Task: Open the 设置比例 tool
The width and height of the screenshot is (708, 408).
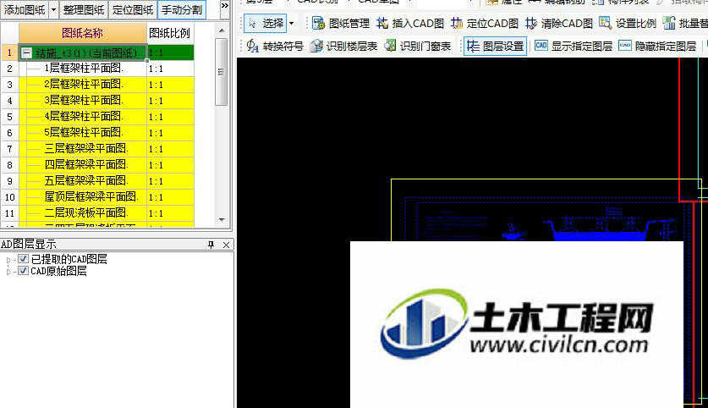Action: pyautogui.click(x=628, y=23)
